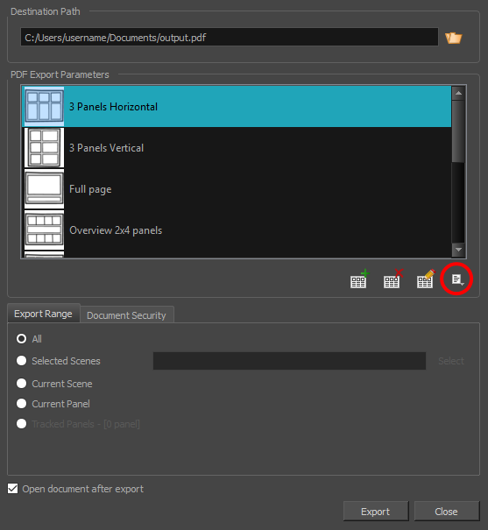Screen dimensions: 488x530
Task: Select the All export range radio button
Action: [x=21, y=339]
